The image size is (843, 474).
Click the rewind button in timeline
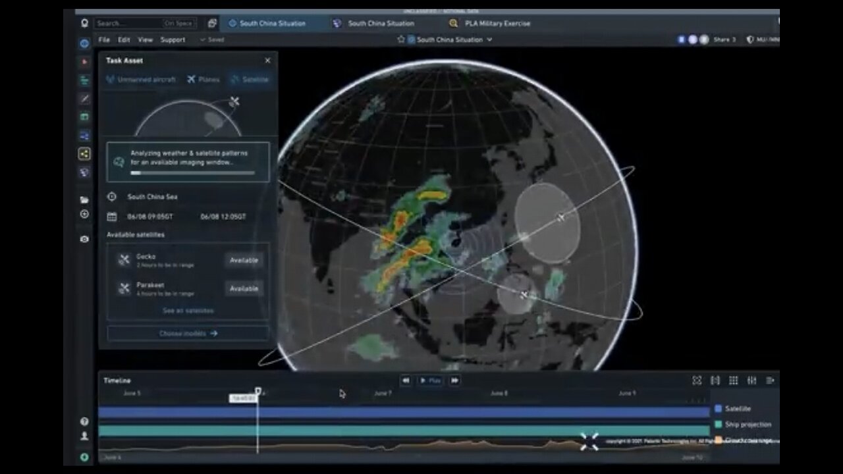pos(406,381)
